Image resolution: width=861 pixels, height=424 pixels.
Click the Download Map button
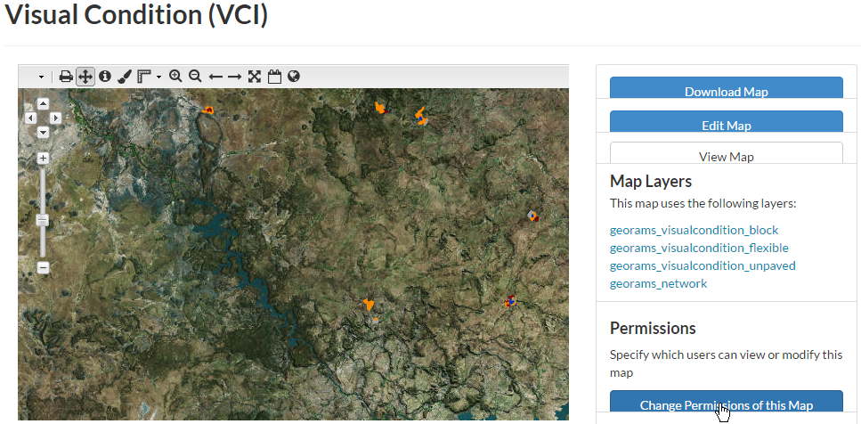tap(726, 88)
